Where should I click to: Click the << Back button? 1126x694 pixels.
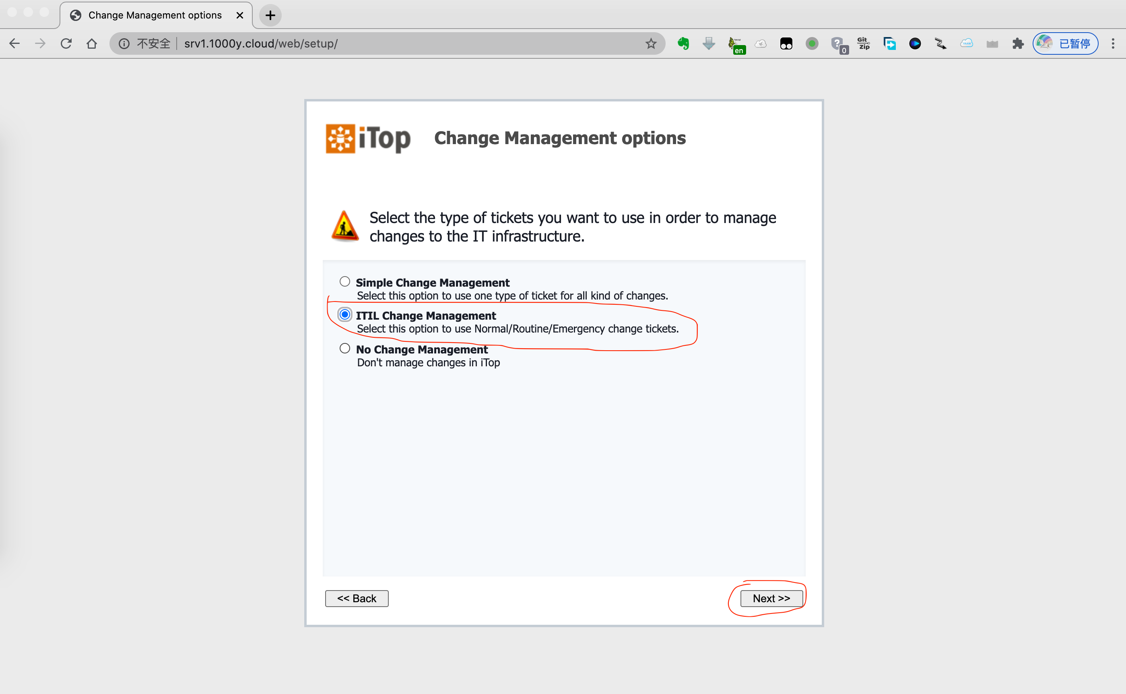pos(357,599)
